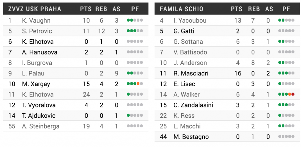Click M. Xargay's personal fouls dots
This screenshot has width=301, height=147.
click(x=135, y=84)
